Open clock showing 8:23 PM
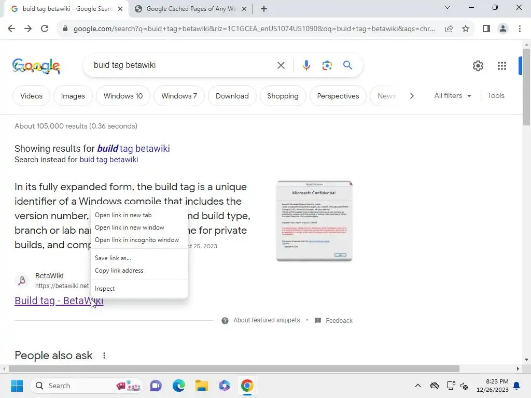531x398 pixels. 493,386
